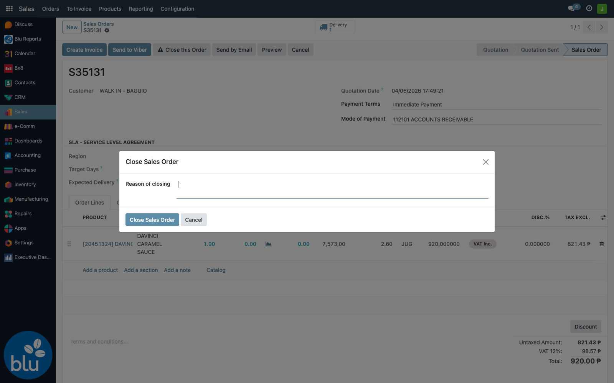
Task: Open e-Comm app in sidebar
Action: click(28, 126)
